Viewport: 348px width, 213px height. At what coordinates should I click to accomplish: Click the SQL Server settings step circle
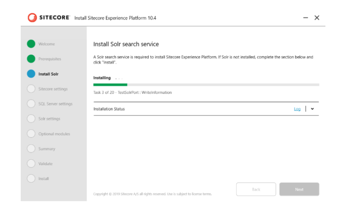[x=31, y=104]
